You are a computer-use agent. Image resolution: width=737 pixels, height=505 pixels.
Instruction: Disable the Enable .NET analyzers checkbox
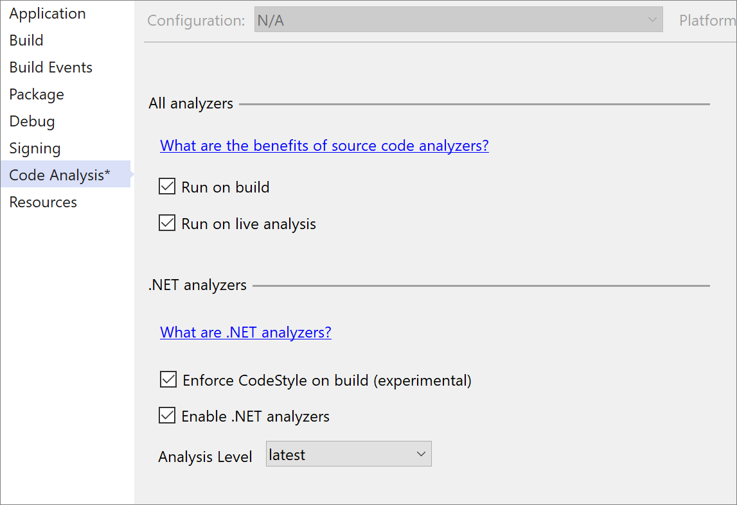pyautogui.click(x=167, y=415)
